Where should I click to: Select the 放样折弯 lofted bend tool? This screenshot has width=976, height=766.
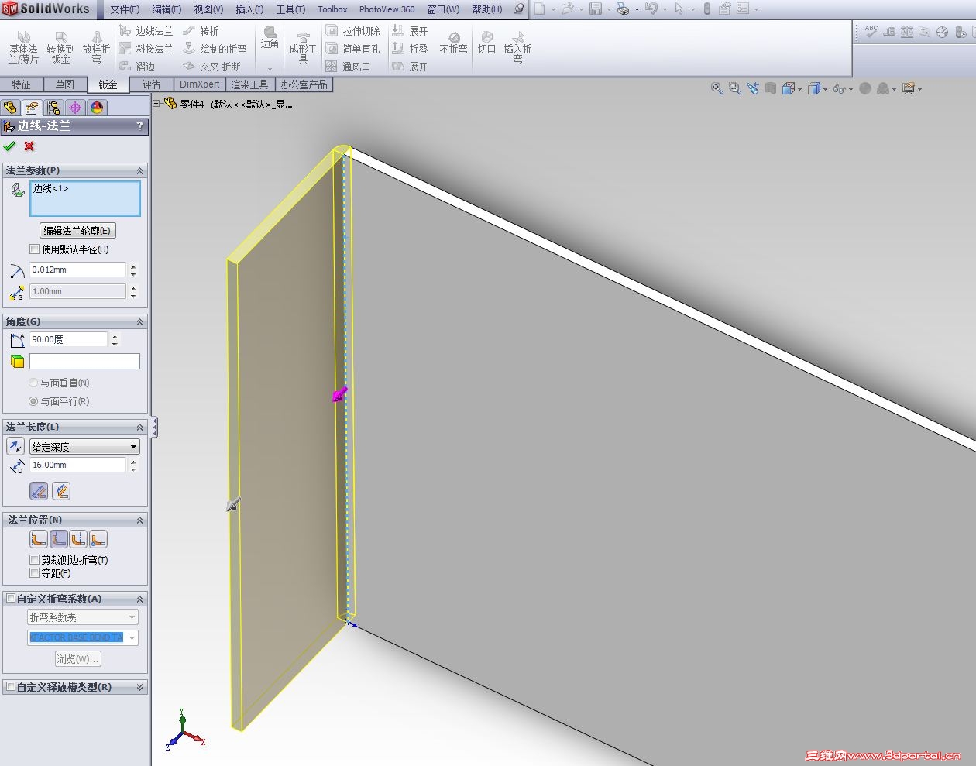tap(96, 47)
